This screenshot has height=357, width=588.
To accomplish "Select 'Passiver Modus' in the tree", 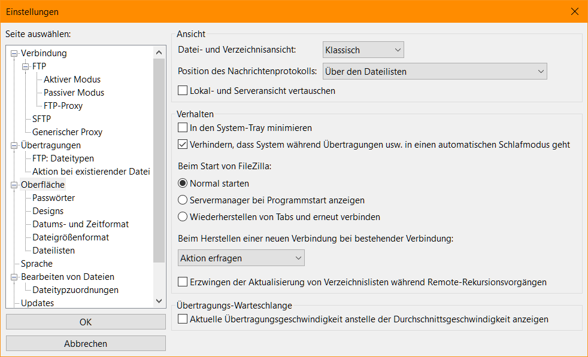I will click(x=74, y=93).
